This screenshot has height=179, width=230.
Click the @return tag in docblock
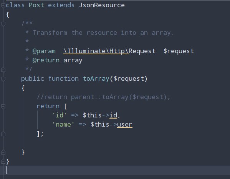click(x=46, y=60)
